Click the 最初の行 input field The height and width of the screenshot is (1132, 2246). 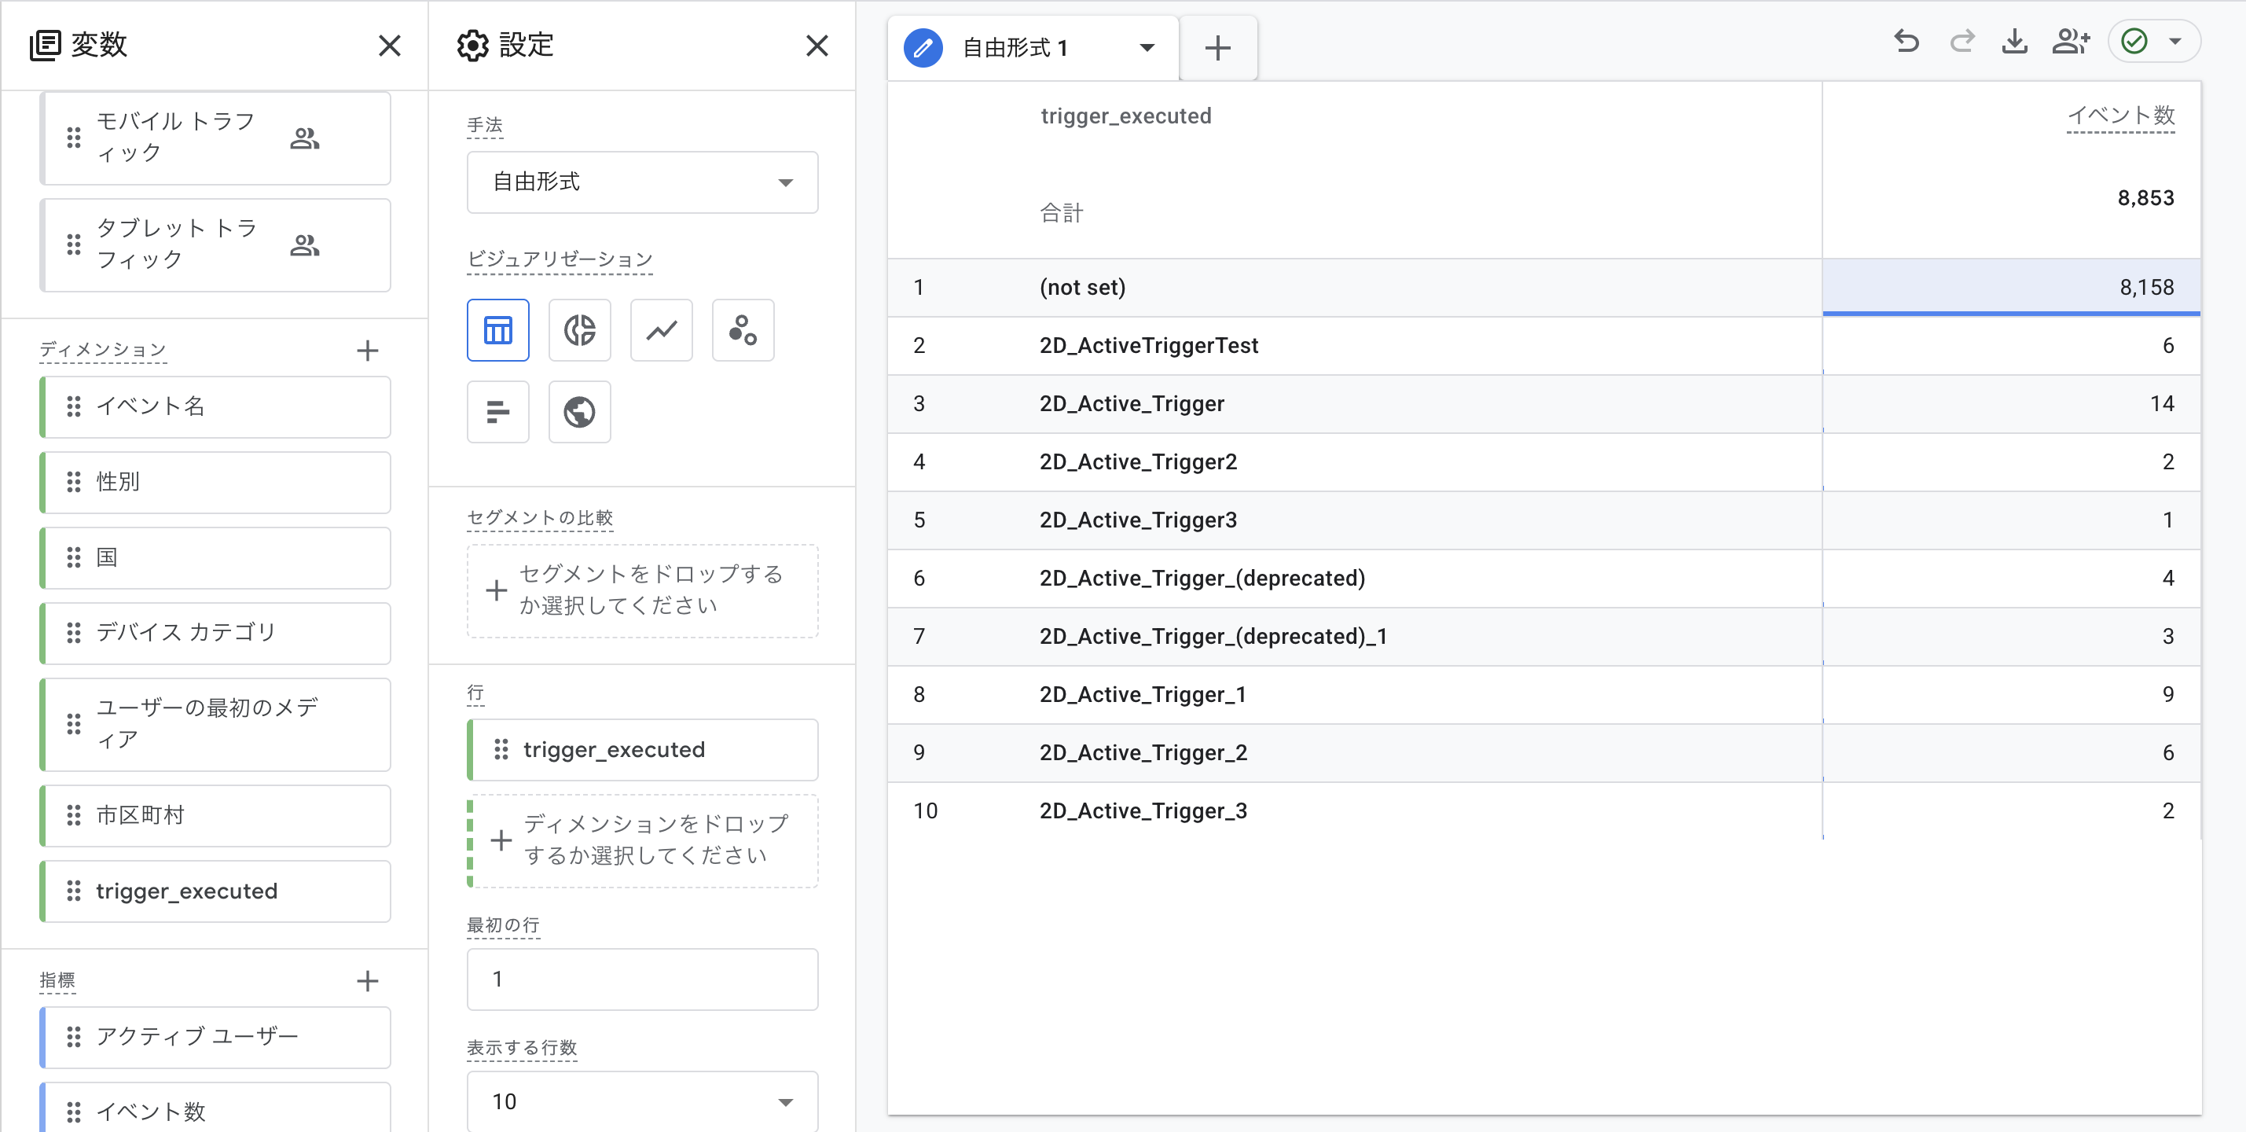pyautogui.click(x=643, y=979)
